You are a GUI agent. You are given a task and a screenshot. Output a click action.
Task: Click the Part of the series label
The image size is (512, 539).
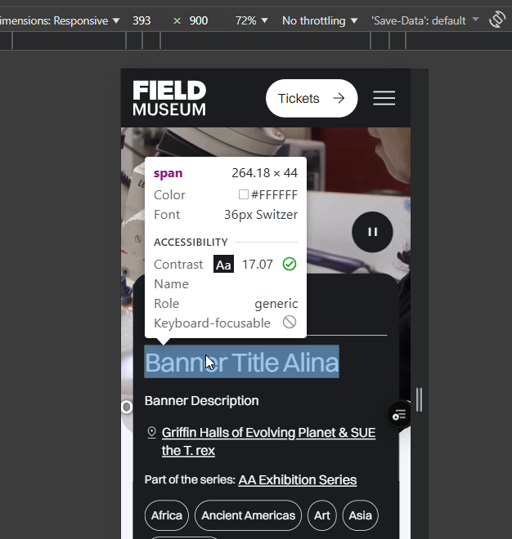[x=190, y=479]
